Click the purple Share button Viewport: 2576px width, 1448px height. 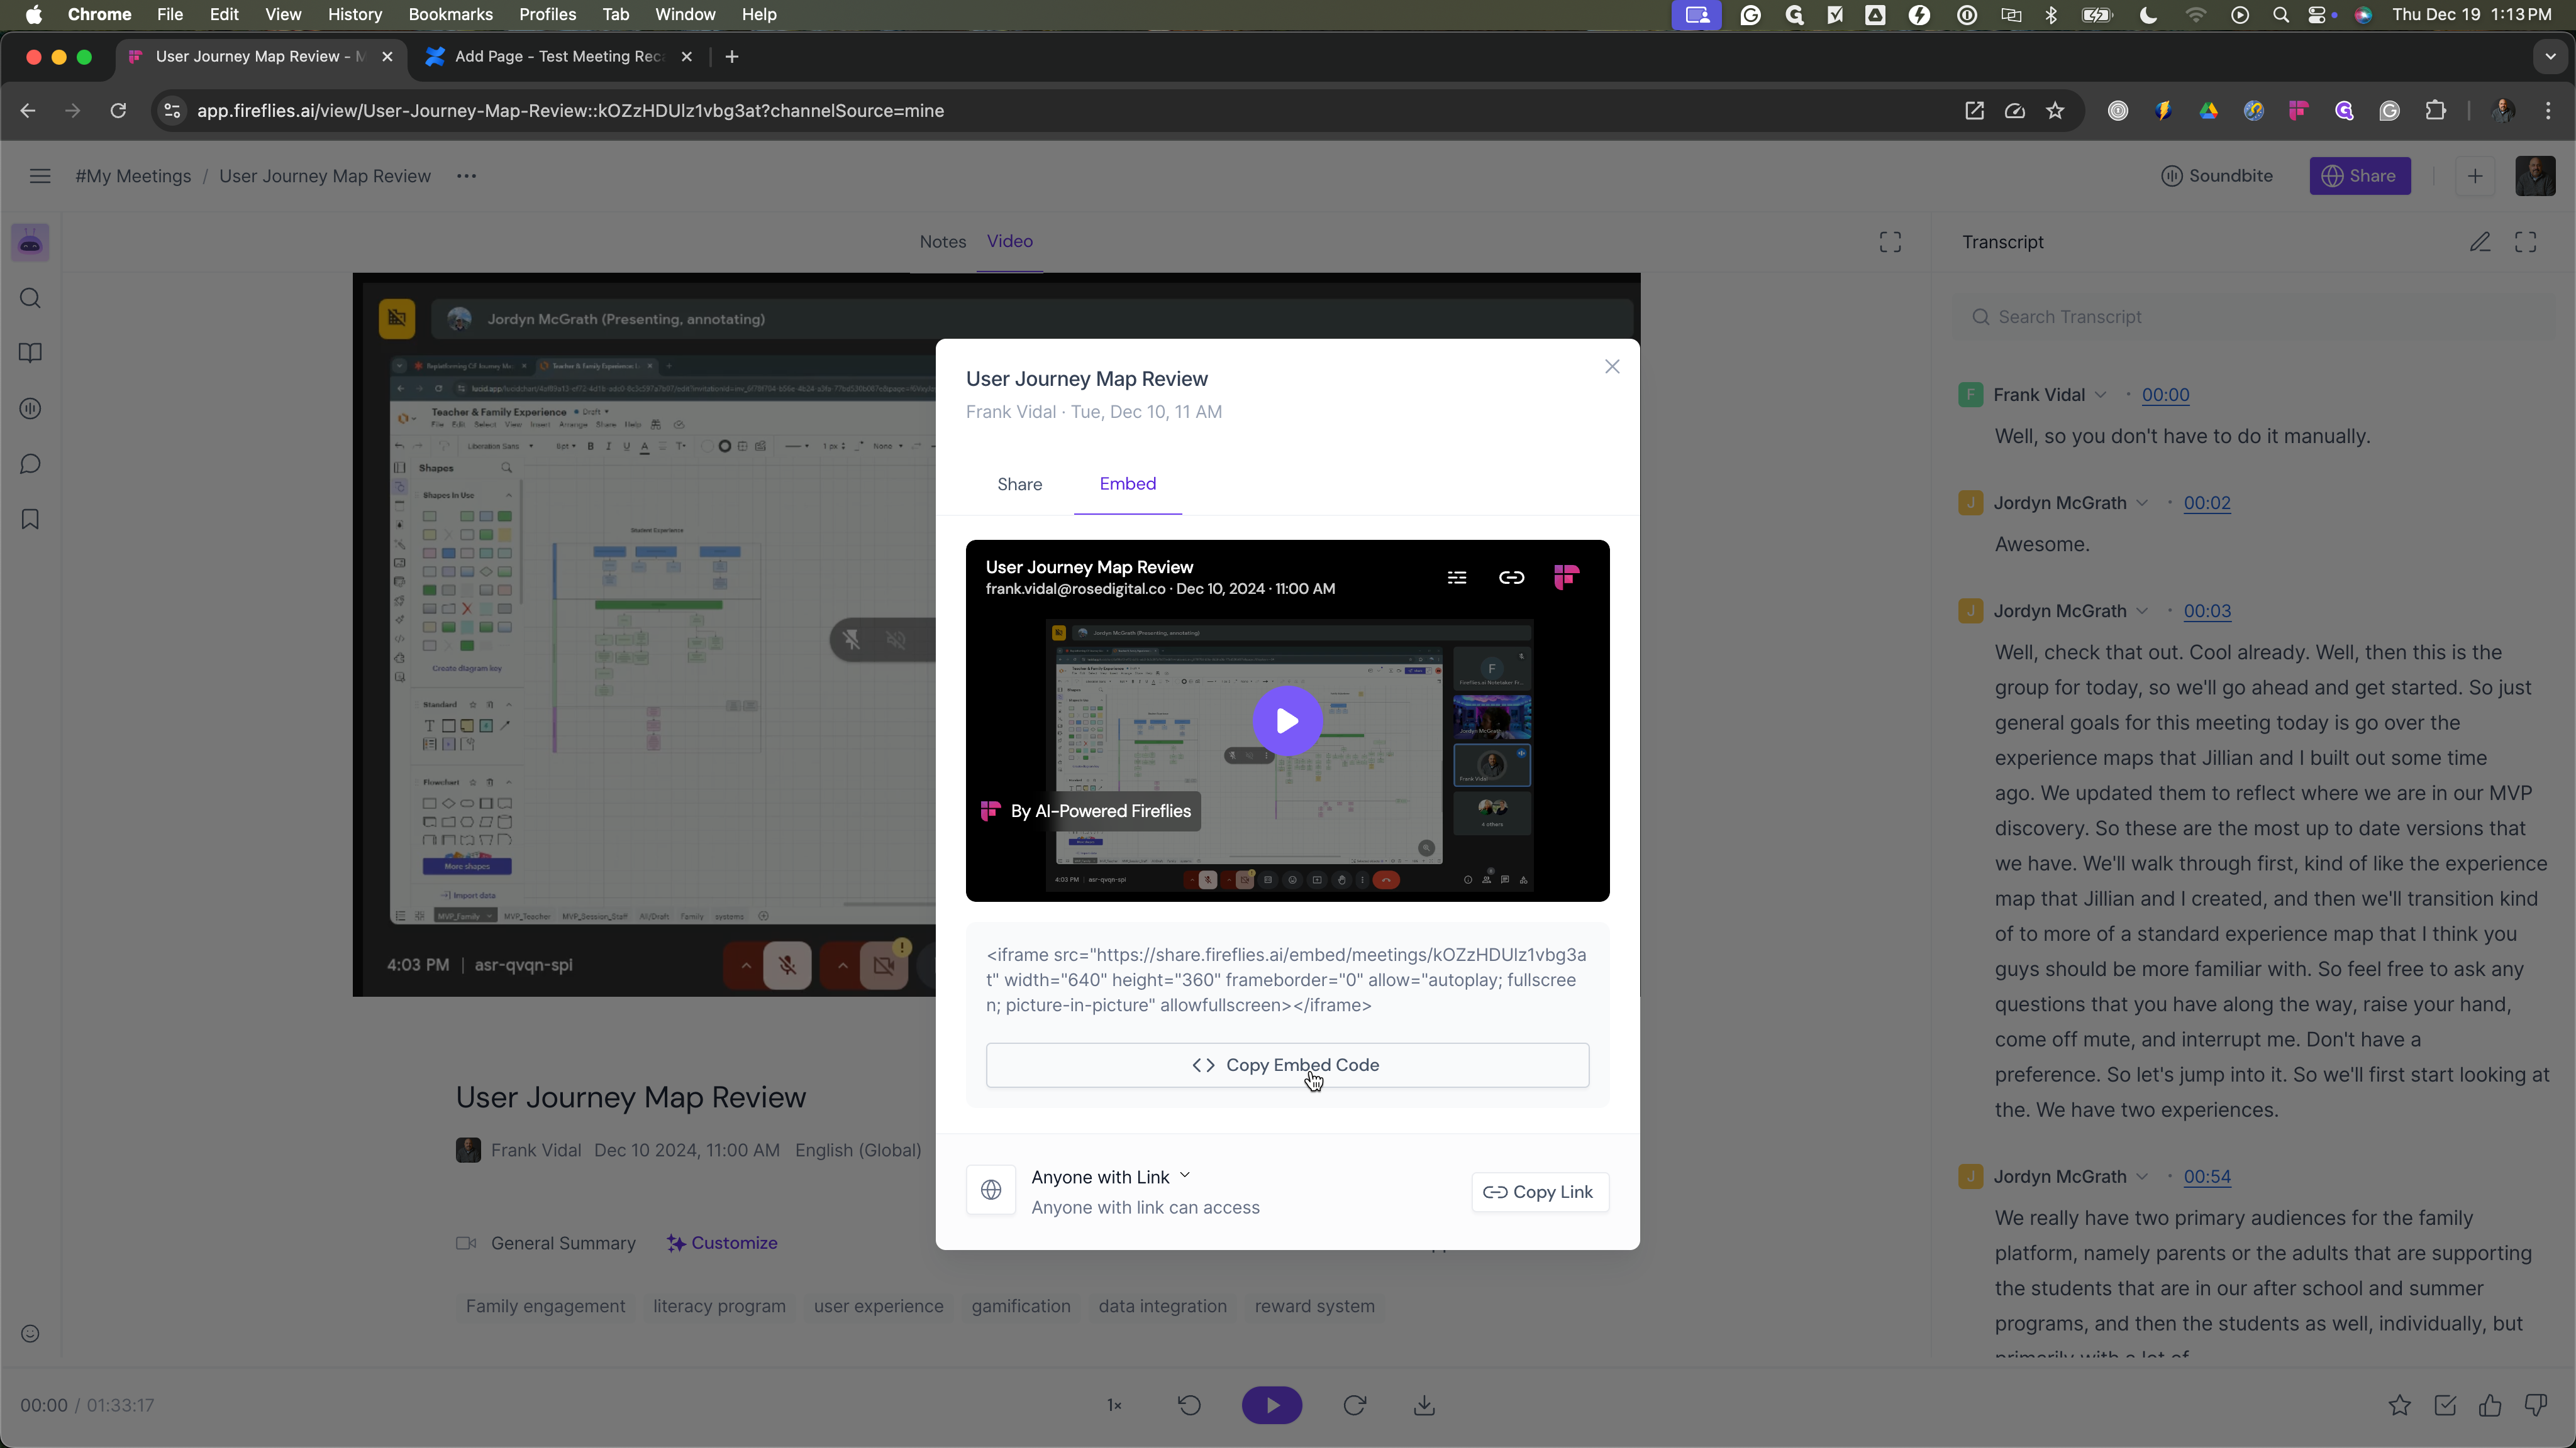(2360, 176)
